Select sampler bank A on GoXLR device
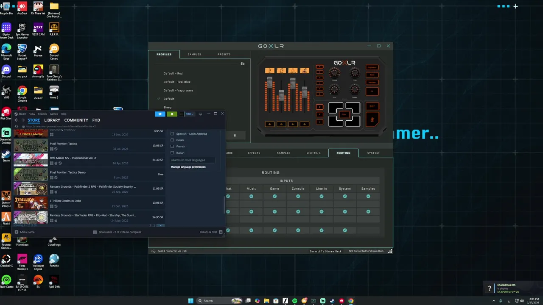This screenshot has height=305, width=543. pos(319,107)
